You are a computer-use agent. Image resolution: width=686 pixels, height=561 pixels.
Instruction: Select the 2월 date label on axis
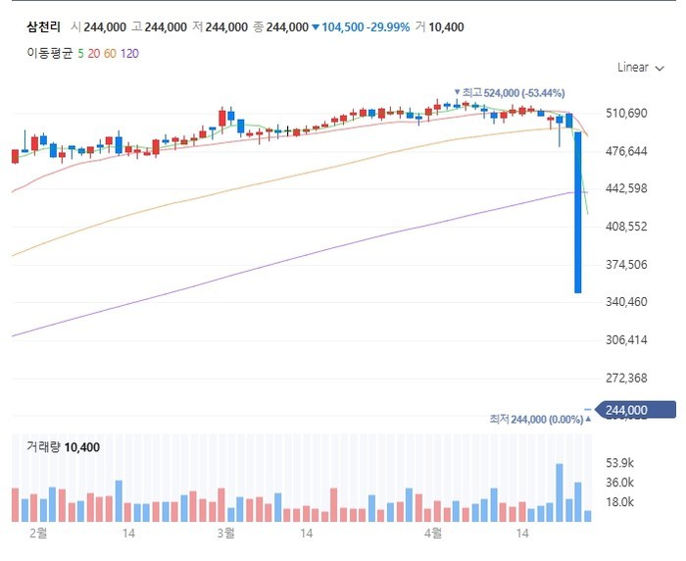[39, 534]
